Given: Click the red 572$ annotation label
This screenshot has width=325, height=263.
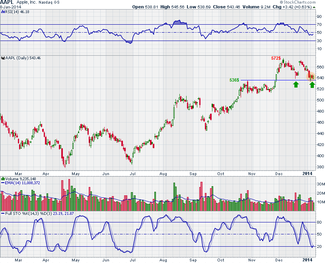Looking at the screenshot, I should [x=276, y=58].
